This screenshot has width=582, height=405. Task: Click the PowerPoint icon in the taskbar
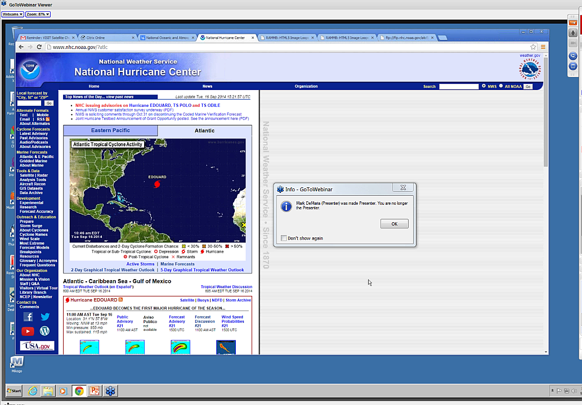pyautogui.click(x=95, y=390)
